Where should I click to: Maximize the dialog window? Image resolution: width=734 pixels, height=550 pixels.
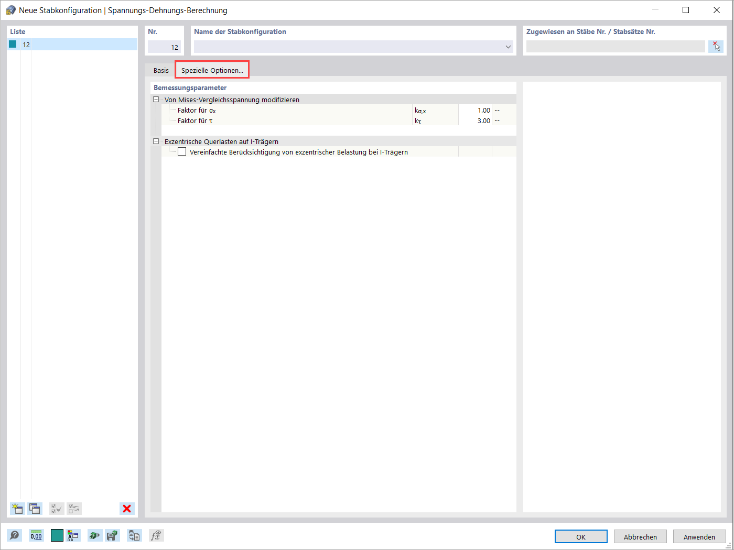[x=686, y=10]
